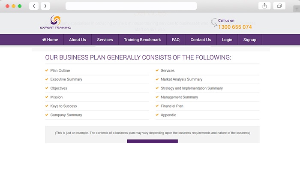Click the Signup link

tap(250, 39)
